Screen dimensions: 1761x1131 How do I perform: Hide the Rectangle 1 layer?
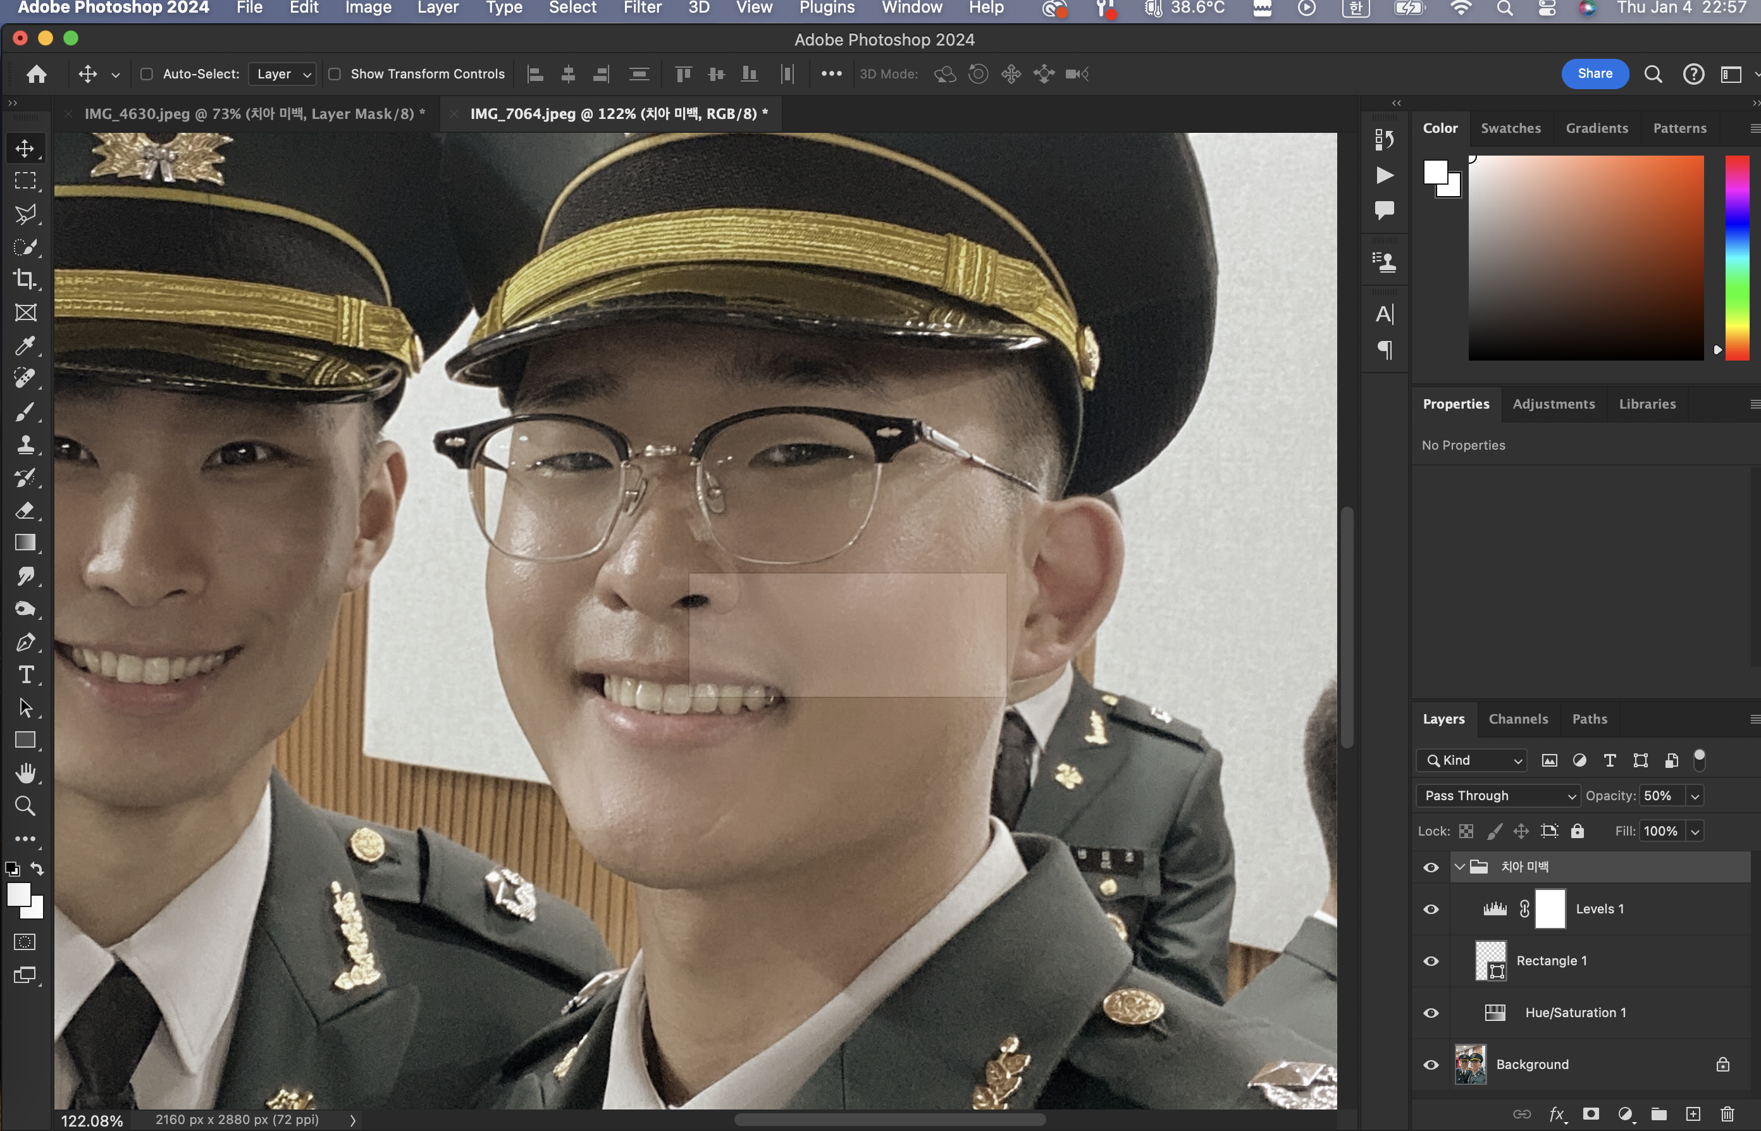pos(1431,961)
